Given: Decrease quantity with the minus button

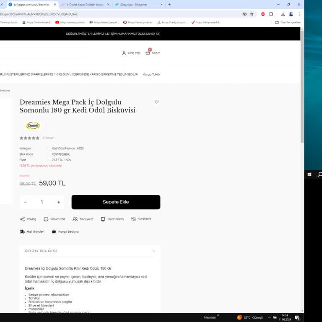Looking at the screenshot, I should click(x=25, y=202).
